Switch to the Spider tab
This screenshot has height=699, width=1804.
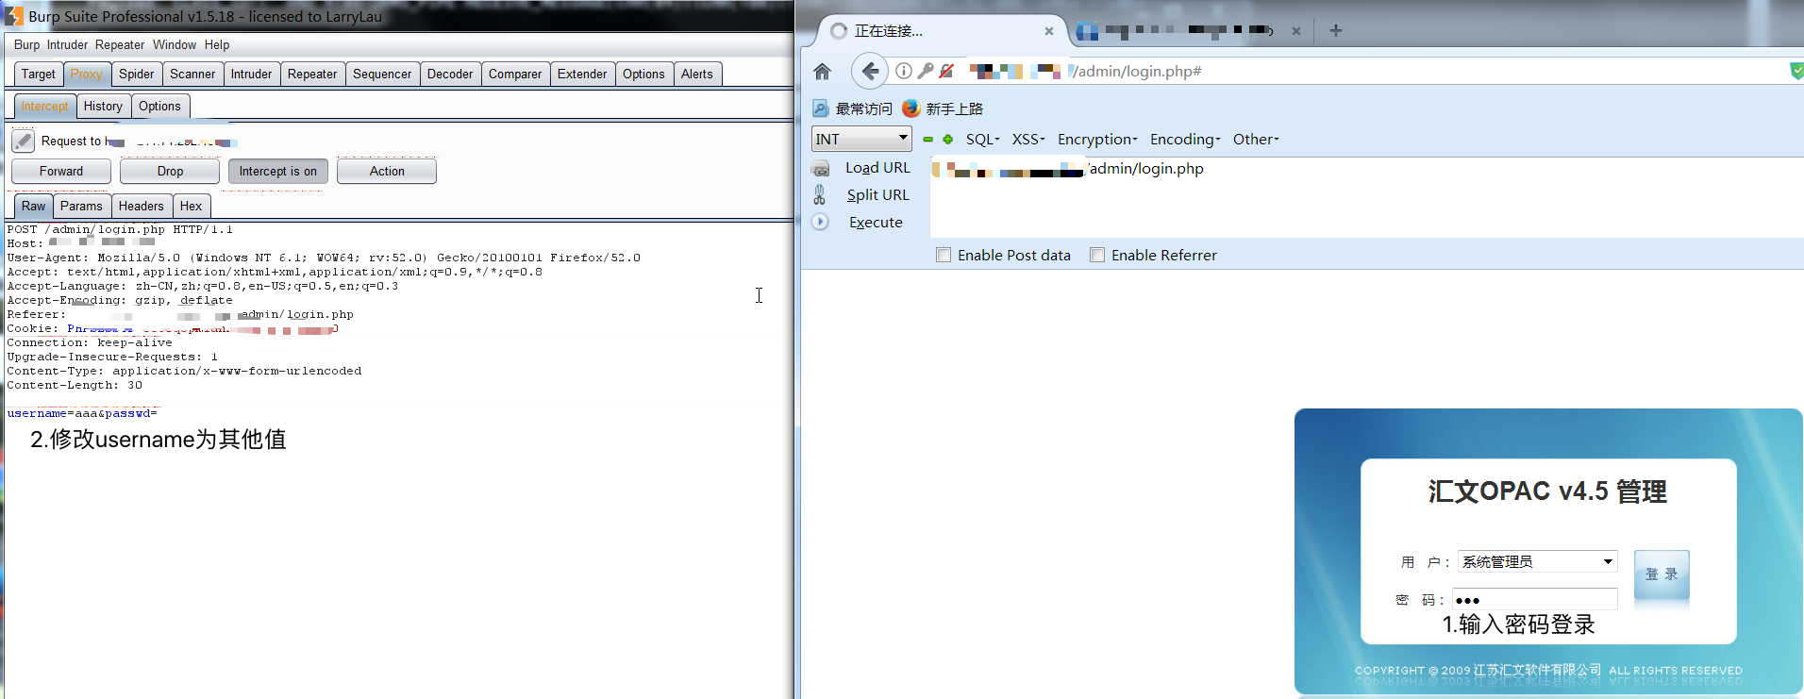(x=137, y=74)
